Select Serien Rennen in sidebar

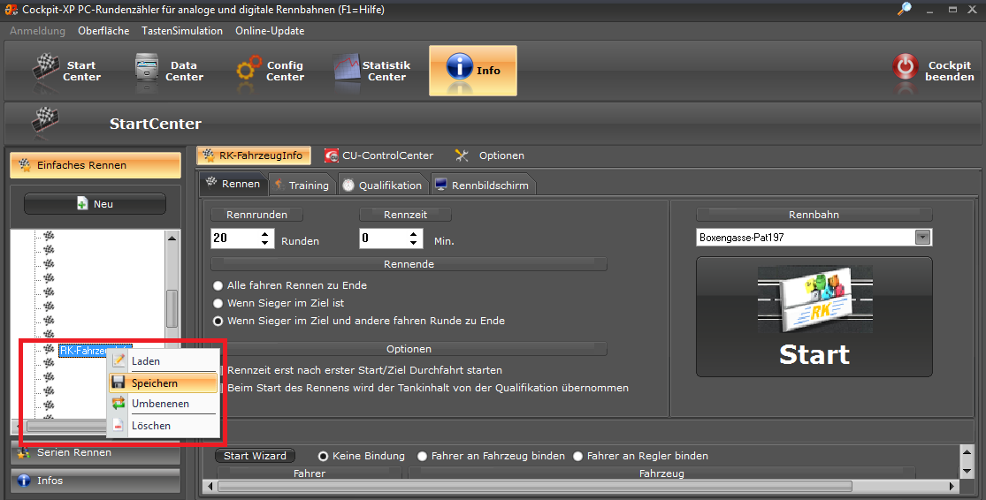pos(96,452)
